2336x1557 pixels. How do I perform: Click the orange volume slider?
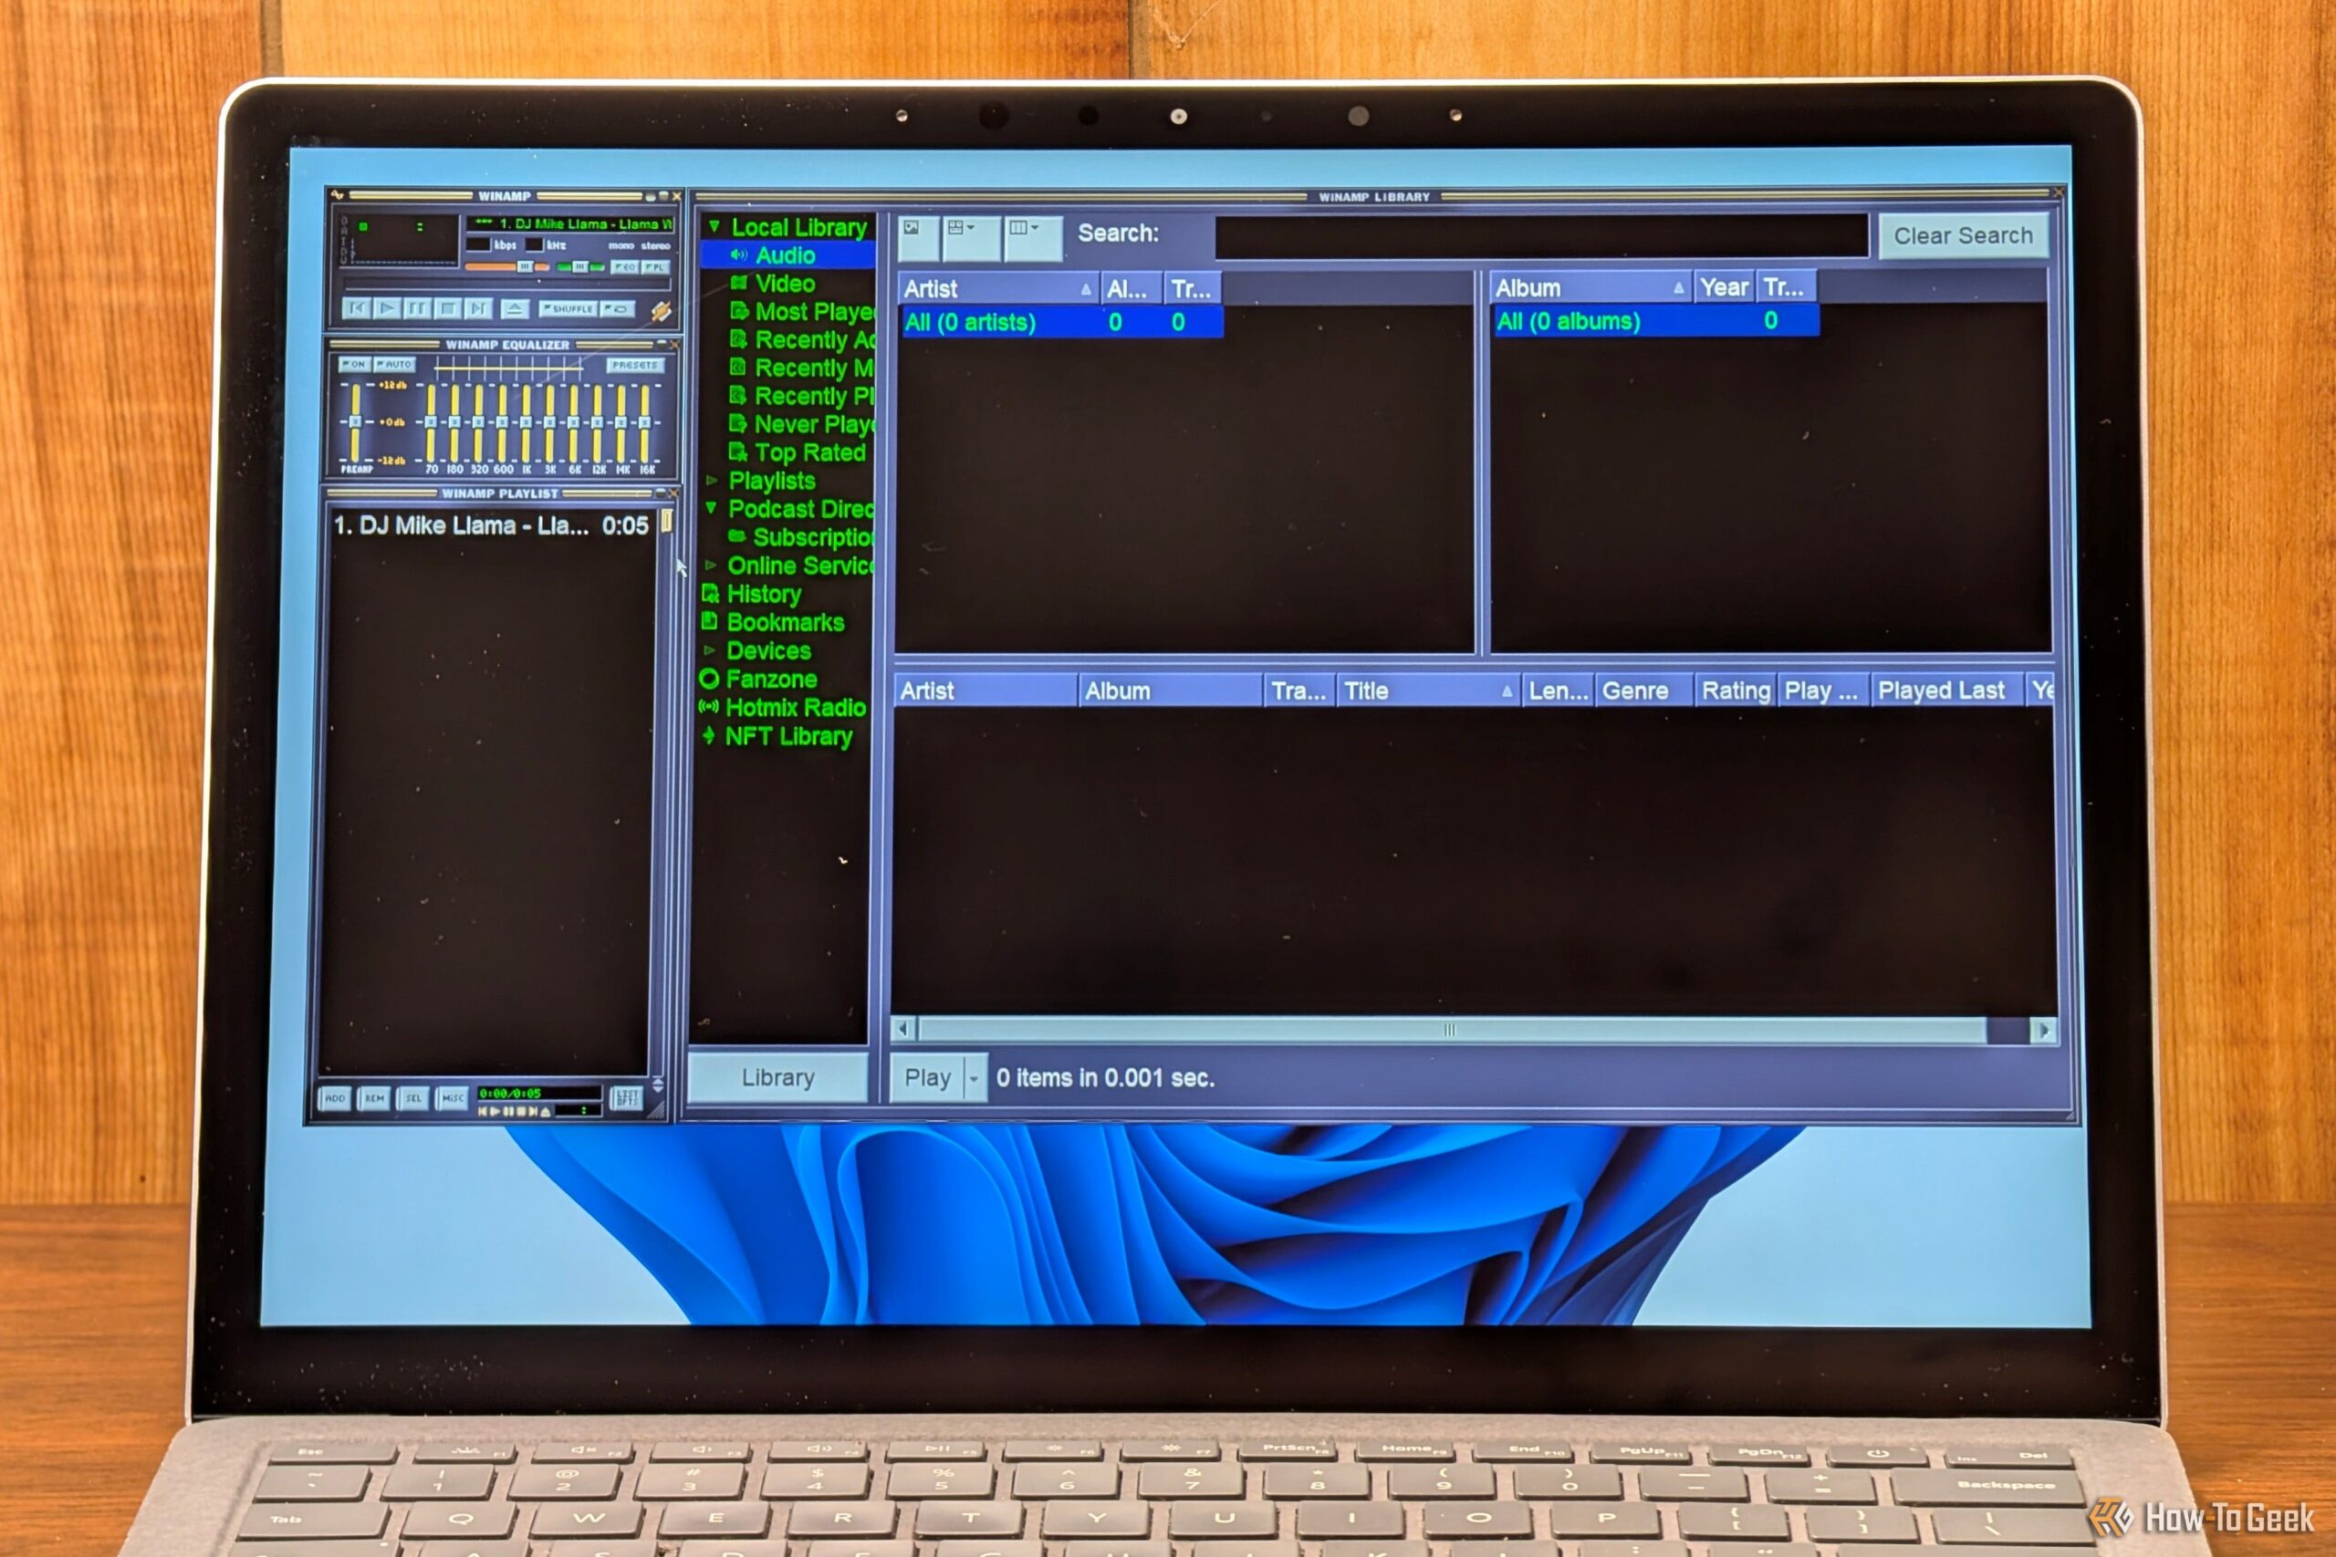[506, 267]
